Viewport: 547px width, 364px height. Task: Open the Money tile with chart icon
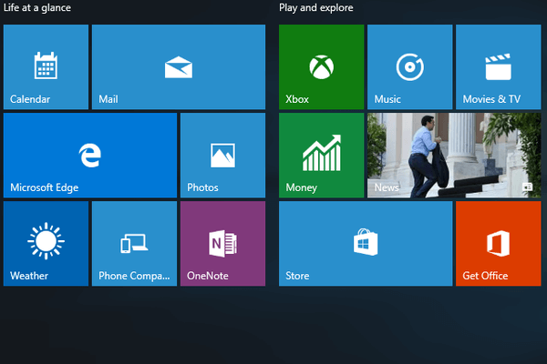click(x=321, y=155)
